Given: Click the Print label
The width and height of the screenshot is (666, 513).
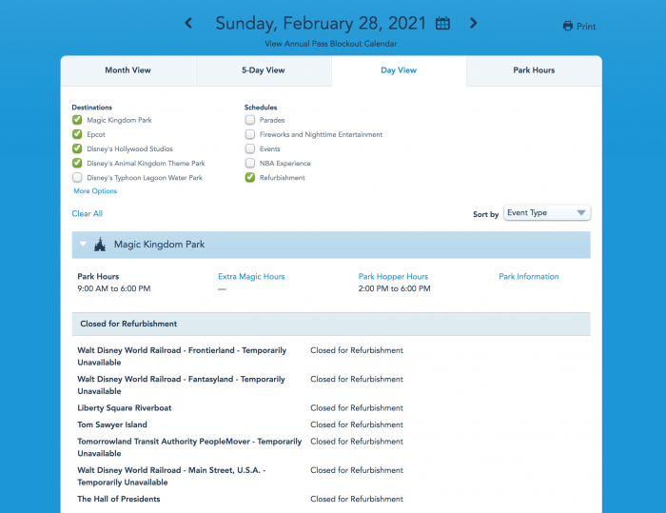Looking at the screenshot, I should point(586,27).
